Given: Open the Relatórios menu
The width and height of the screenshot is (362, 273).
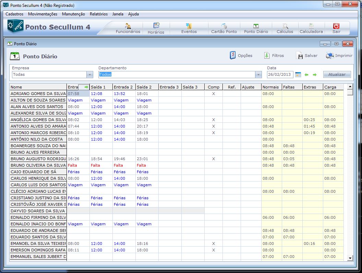Looking at the screenshot, I should pos(99,14).
